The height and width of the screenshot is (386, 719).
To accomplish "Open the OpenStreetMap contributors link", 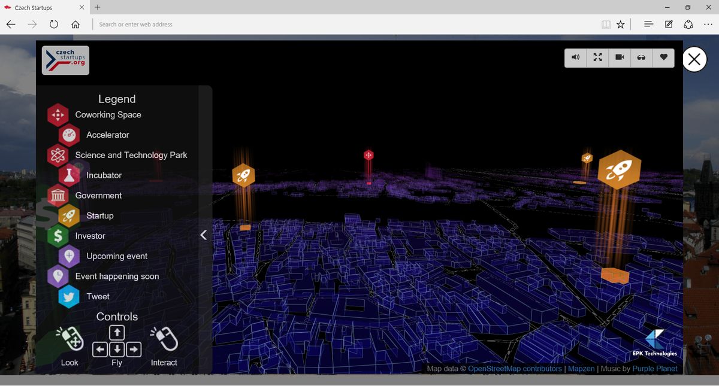I will 515,369.
